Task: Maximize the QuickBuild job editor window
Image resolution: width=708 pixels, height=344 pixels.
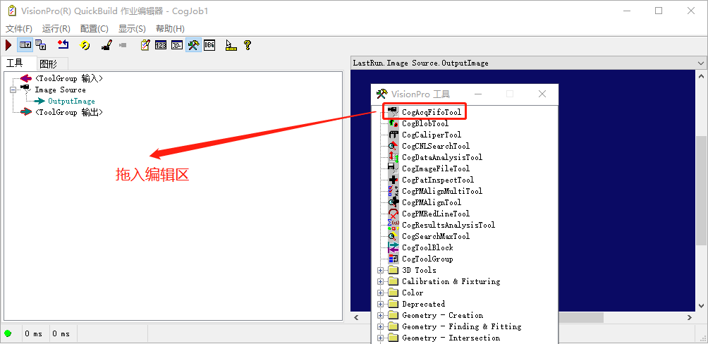Action: point(659,11)
